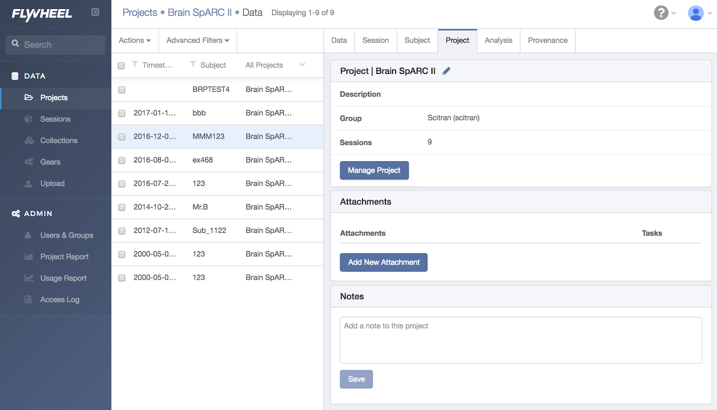Filter by Subject column funnel icon
The image size is (717, 410).
tap(193, 64)
